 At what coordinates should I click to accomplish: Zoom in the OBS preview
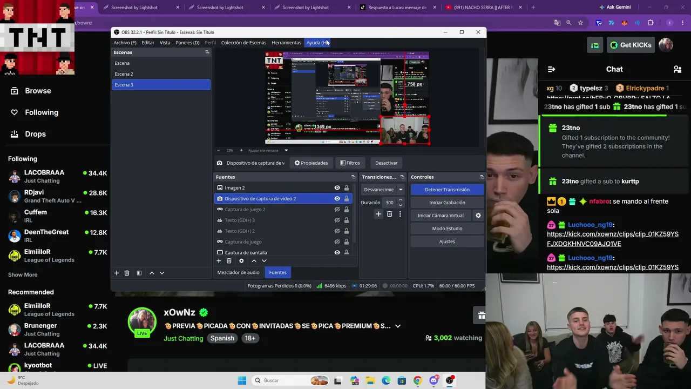pos(241,150)
